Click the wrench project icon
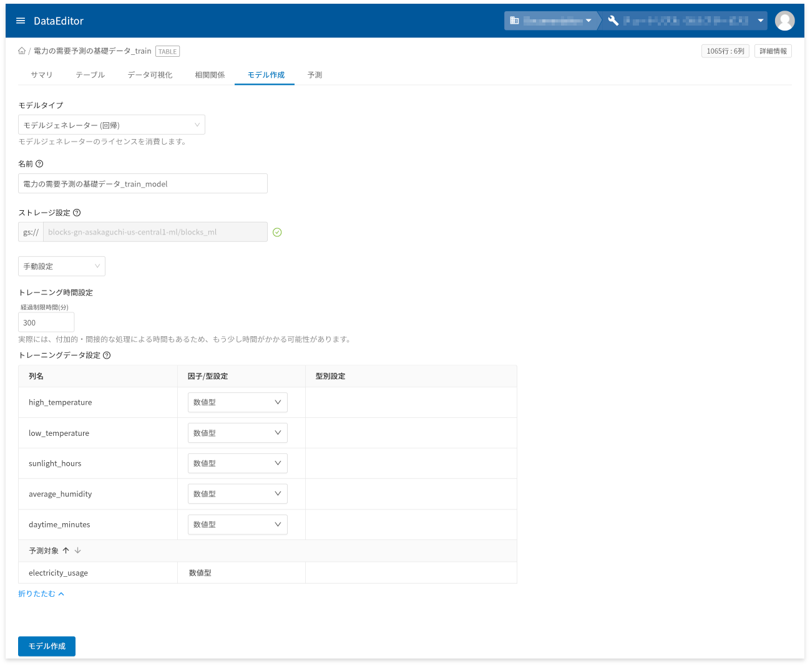810x666 pixels. pyautogui.click(x=613, y=21)
